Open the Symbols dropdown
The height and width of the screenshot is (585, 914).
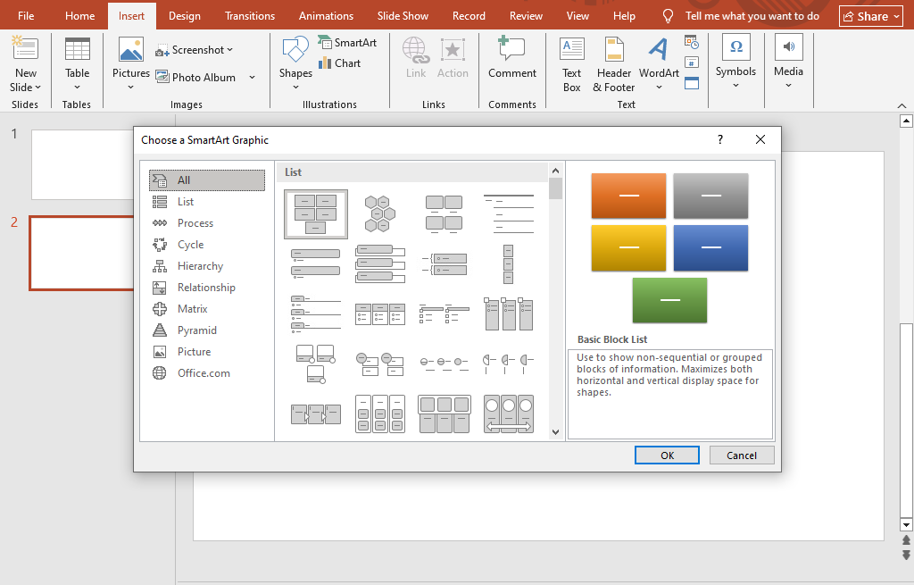tap(735, 63)
